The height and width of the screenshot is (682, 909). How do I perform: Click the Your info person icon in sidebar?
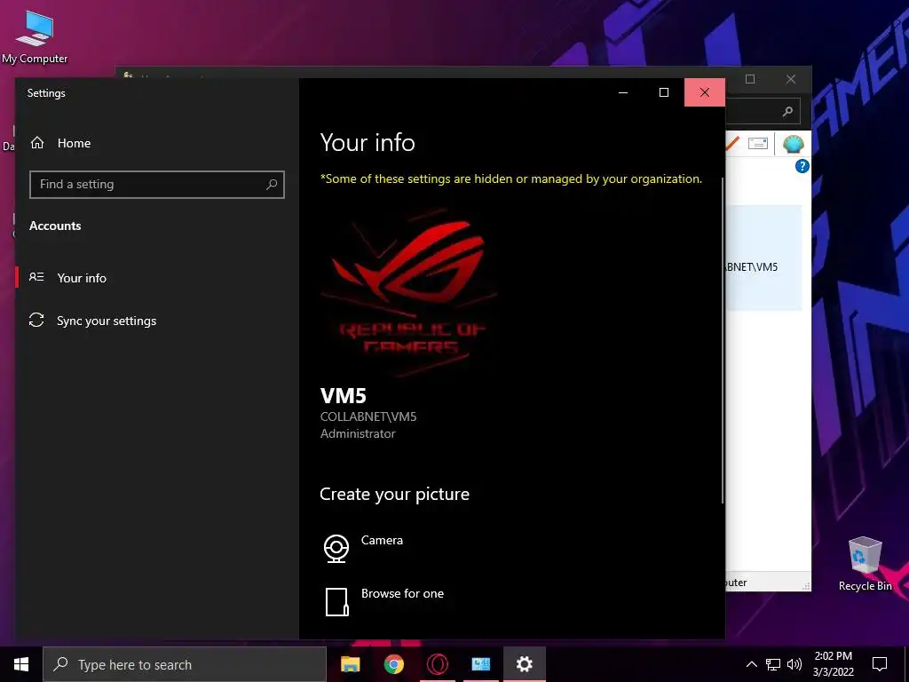(x=36, y=277)
